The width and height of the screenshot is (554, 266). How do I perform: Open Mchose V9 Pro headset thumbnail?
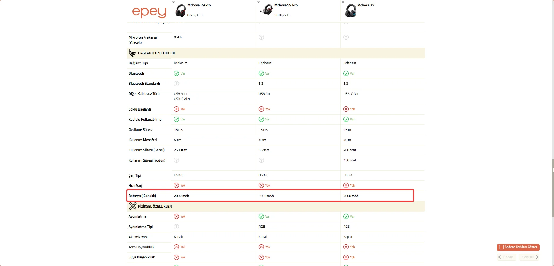[181, 10]
